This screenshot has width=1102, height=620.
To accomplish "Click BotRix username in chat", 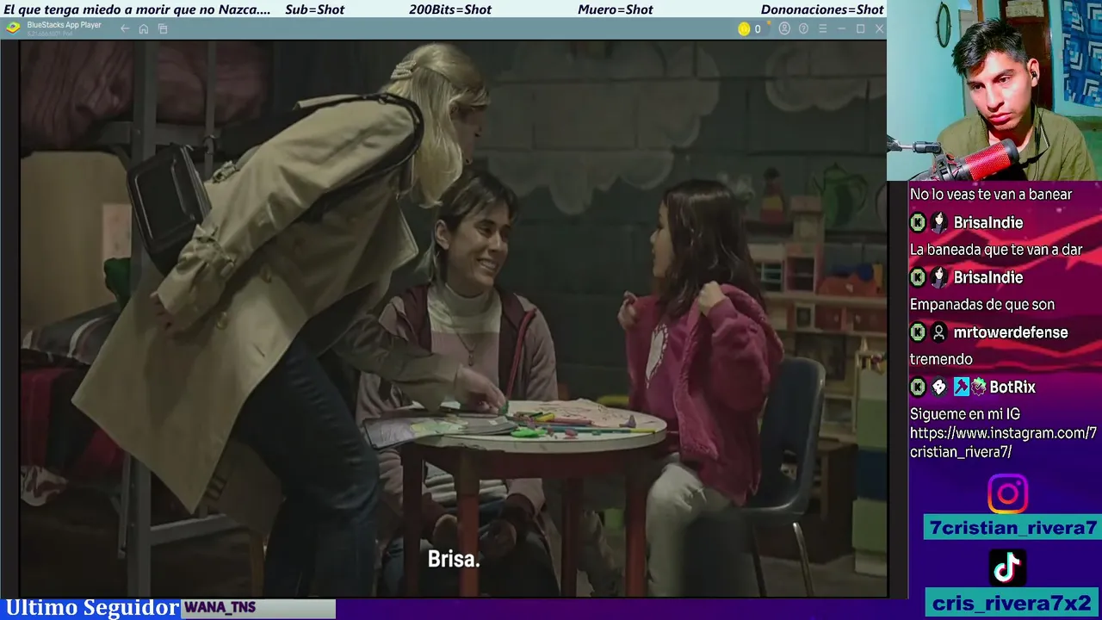I will tap(1012, 387).
